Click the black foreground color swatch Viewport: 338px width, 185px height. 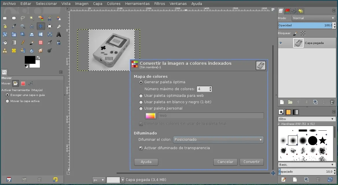pos(29,60)
